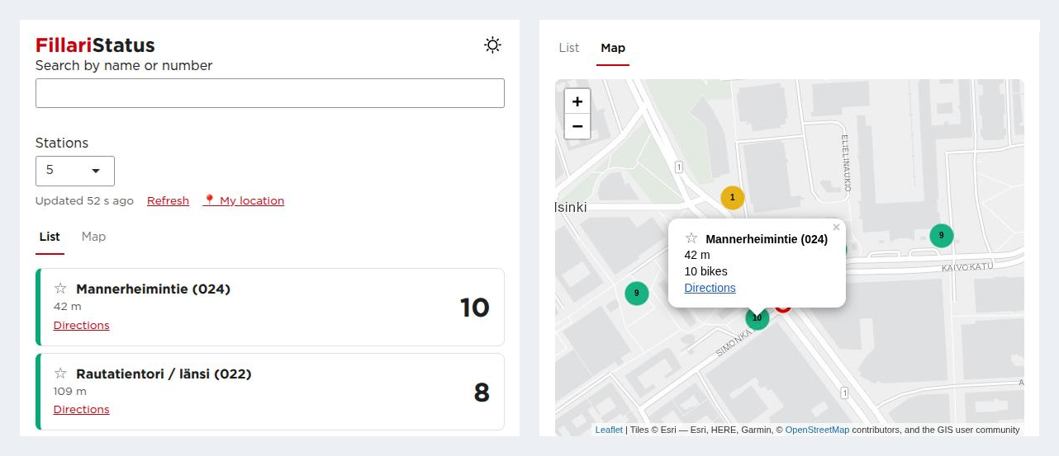Click "Updated 52 s ago" text

(84, 200)
